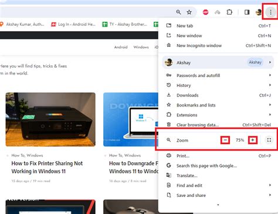The image size is (278, 214).
Task: Click the 75% zoom level value
Action: [240, 140]
